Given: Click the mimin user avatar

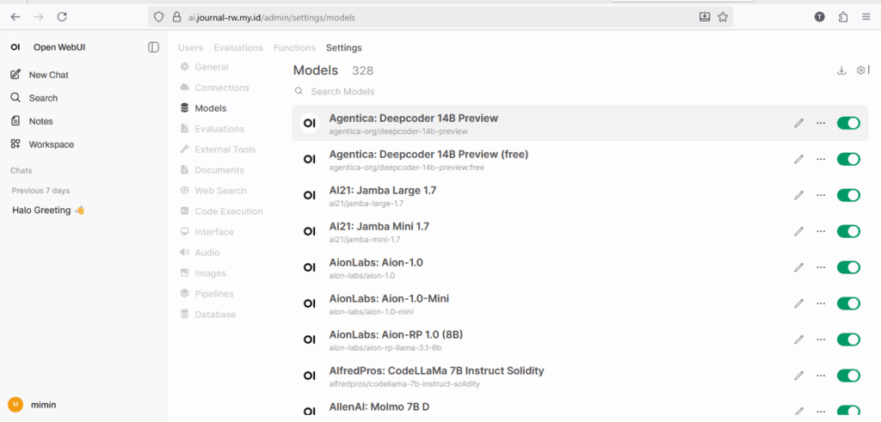Looking at the screenshot, I should pos(15,405).
